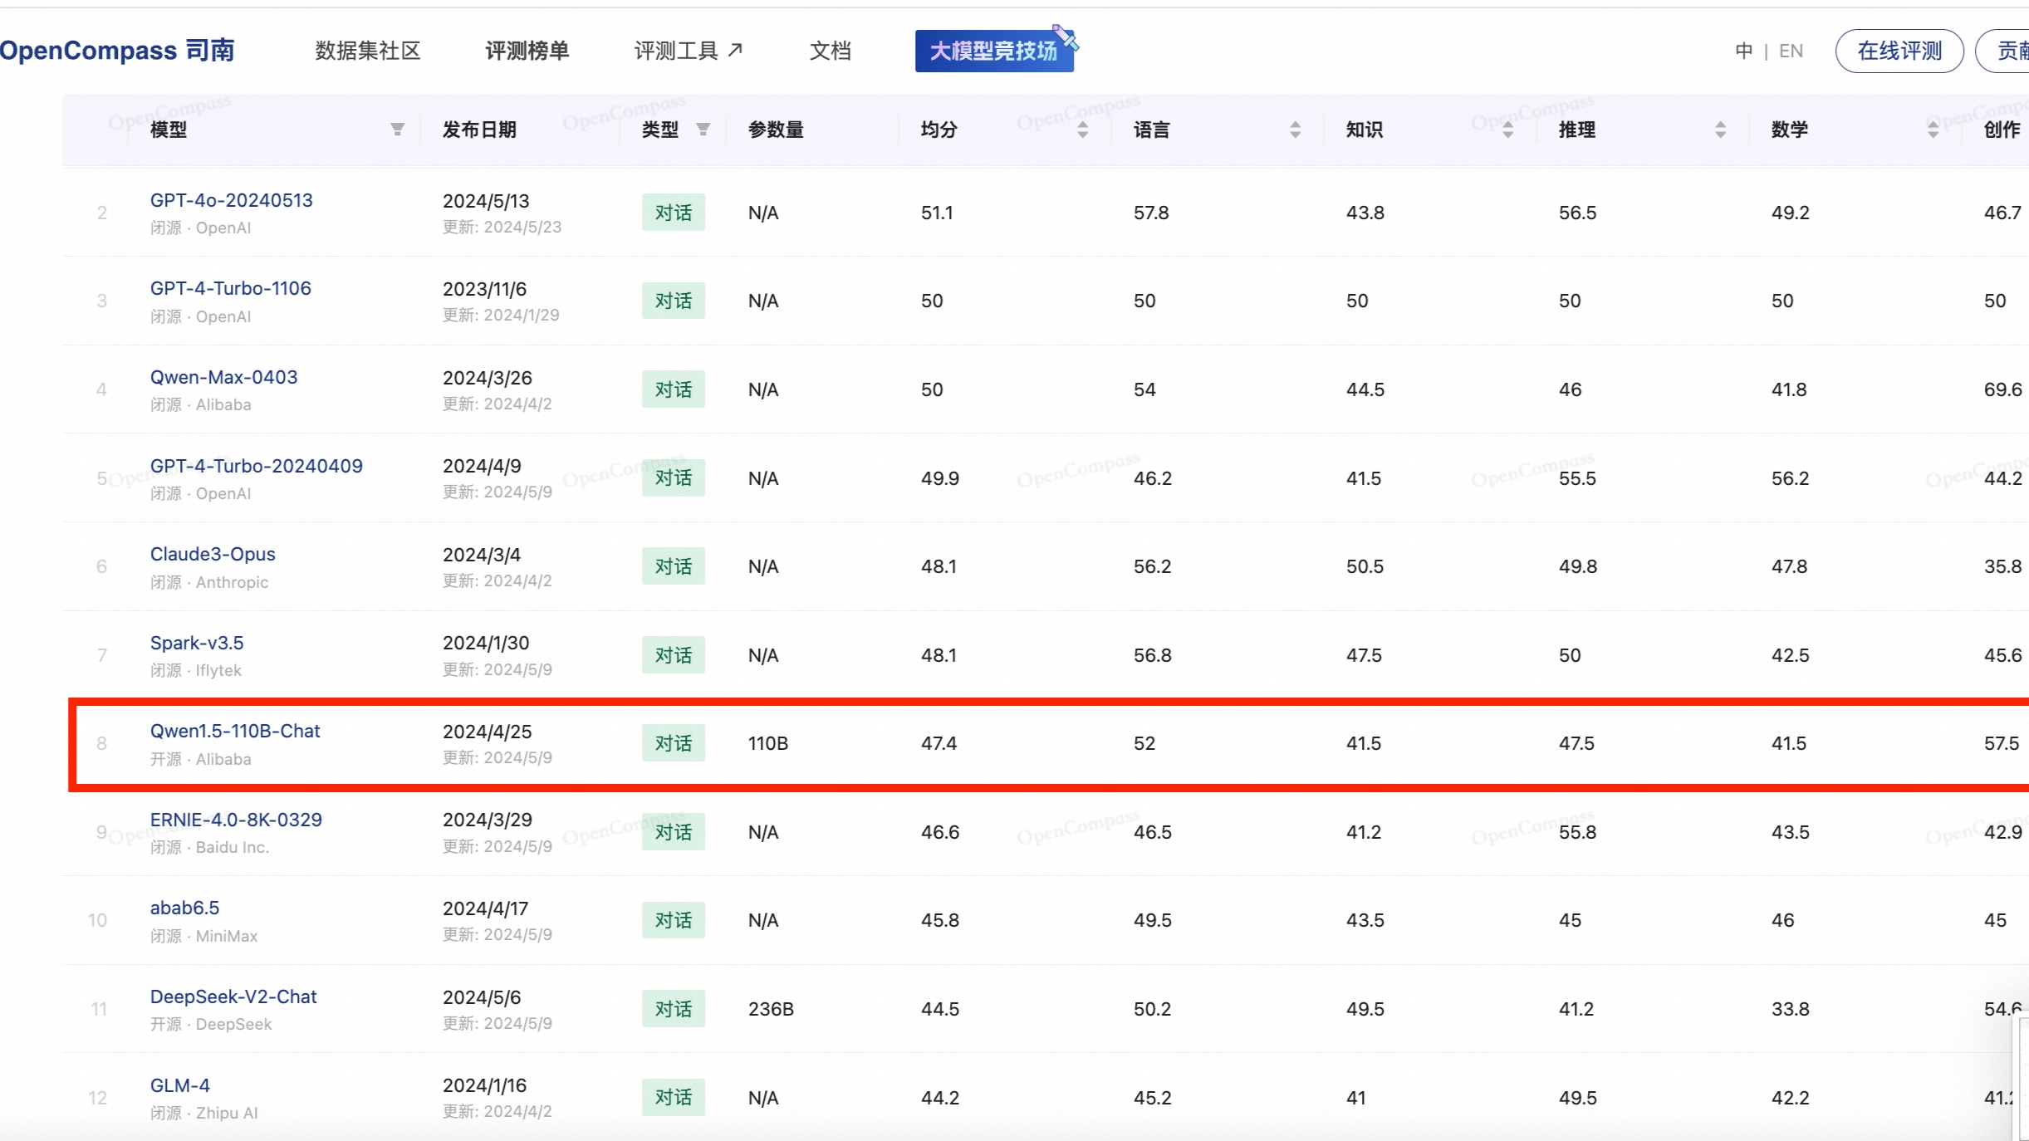Viewport: 2029px width, 1141px height.
Task: Sort by 语言 column arrows
Action: (x=1295, y=130)
